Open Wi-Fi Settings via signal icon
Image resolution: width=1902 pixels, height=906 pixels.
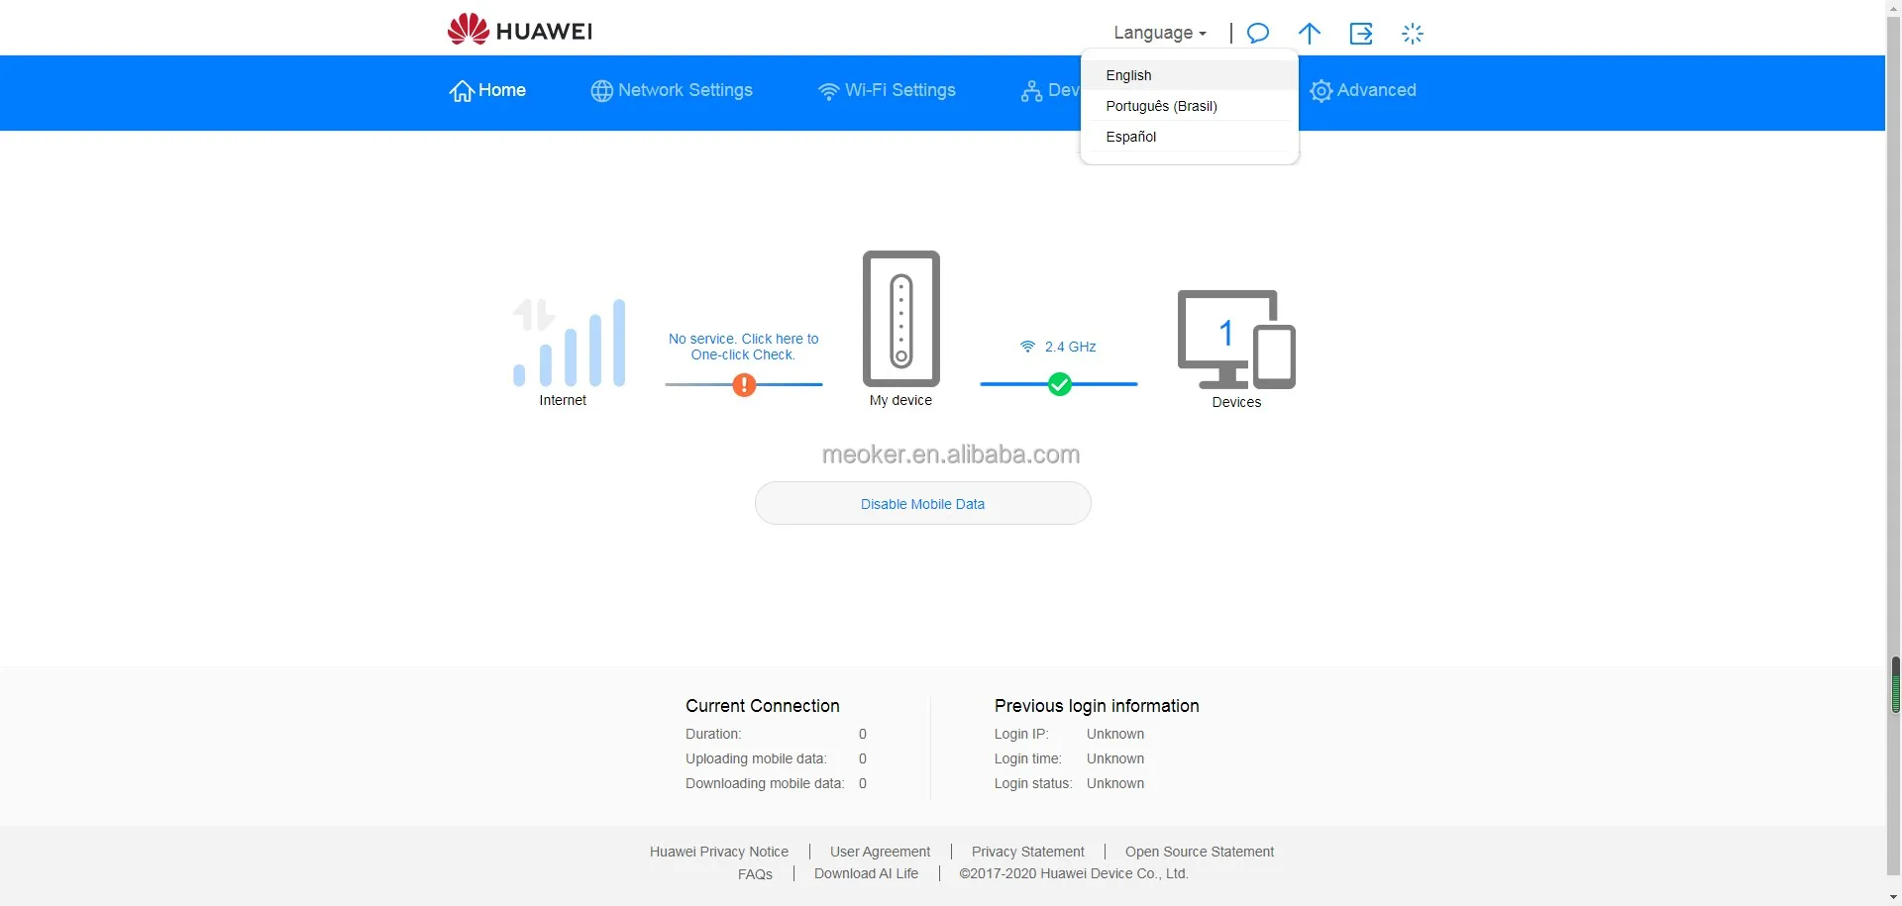(x=828, y=90)
